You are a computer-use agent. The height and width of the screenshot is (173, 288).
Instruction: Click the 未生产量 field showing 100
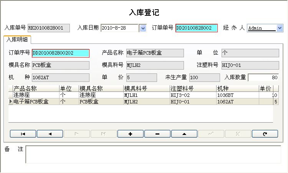point(205,78)
